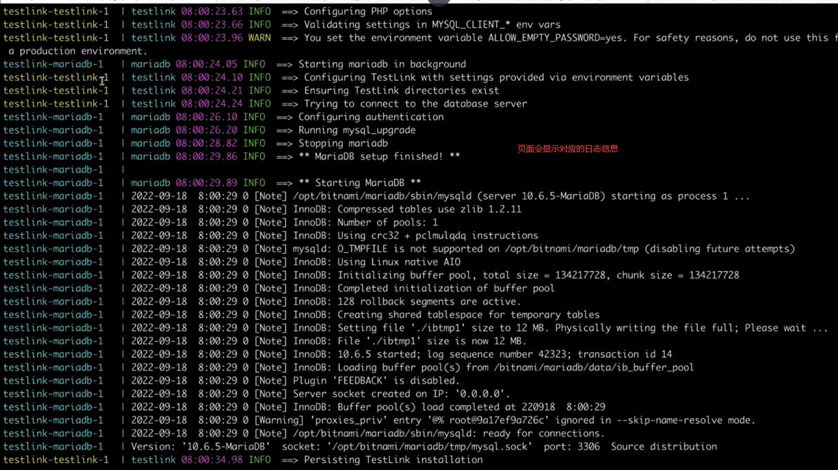This screenshot has width=838, height=470.
Task: Click "chunk size = 134217728" value
Action: pos(678,275)
